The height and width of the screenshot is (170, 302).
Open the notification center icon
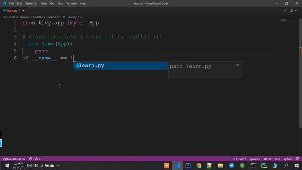tap(7, 166)
